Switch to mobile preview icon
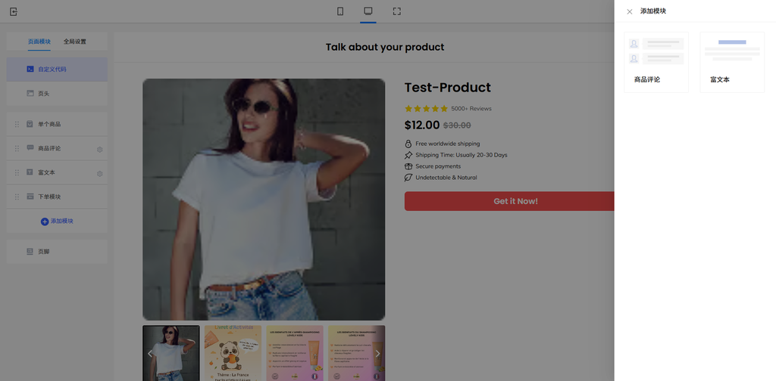This screenshot has width=776, height=381. tap(340, 11)
